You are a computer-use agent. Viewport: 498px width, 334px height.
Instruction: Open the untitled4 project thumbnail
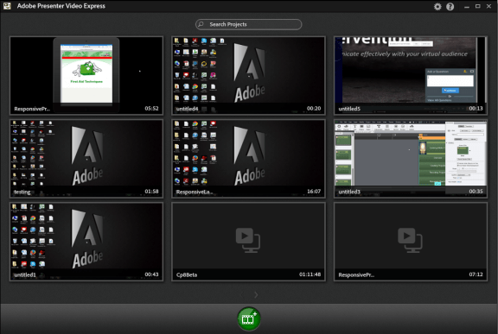tap(248, 75)
